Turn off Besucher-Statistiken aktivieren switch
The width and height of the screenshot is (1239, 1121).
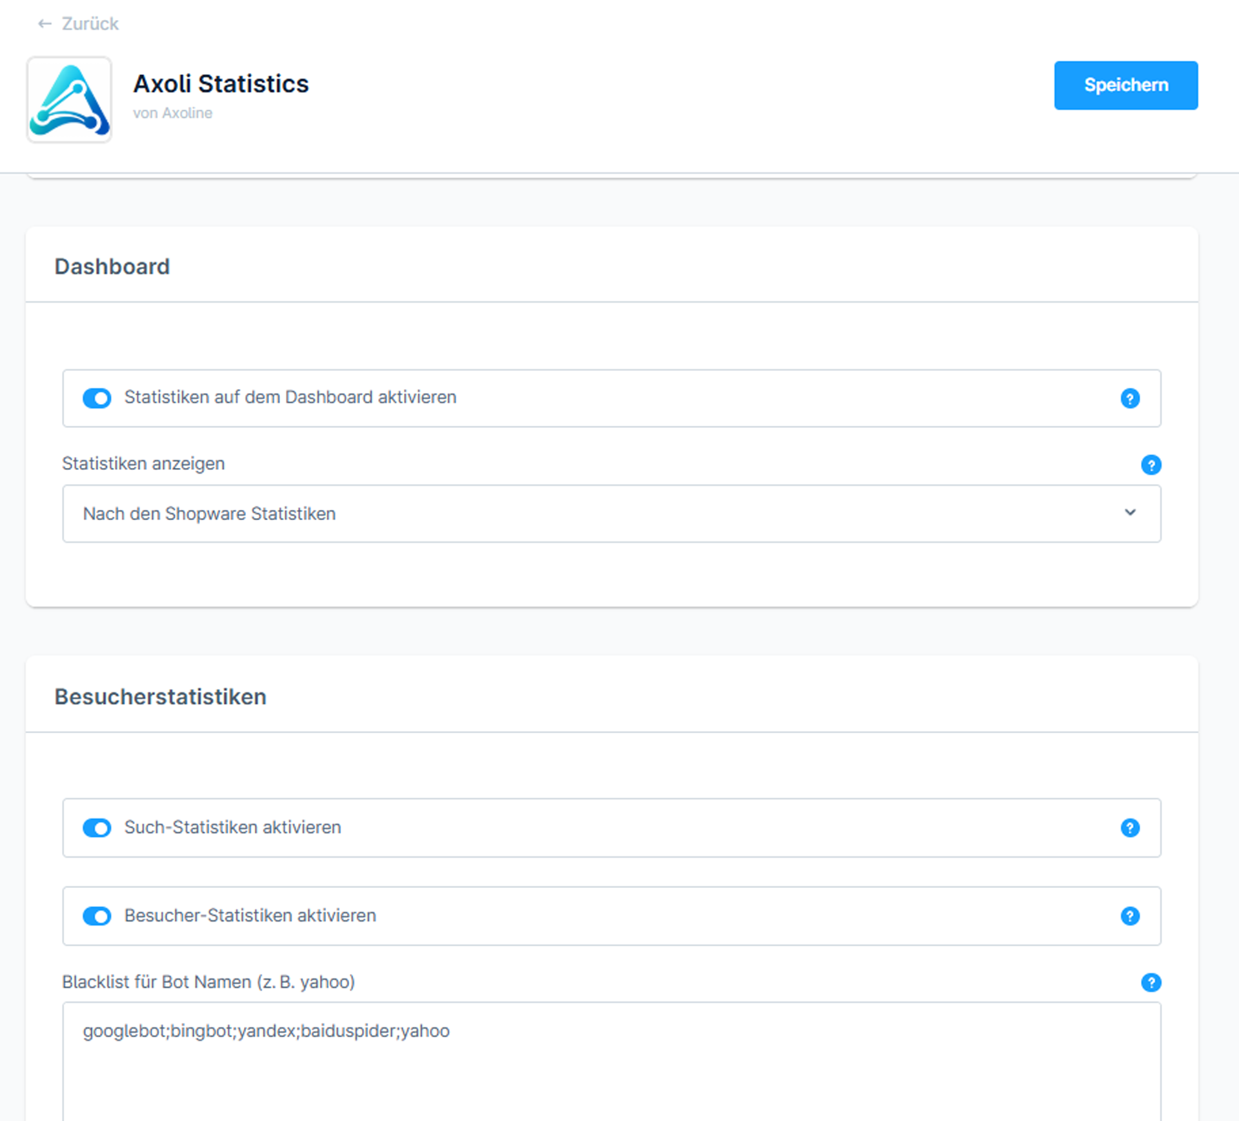[97, 916]
